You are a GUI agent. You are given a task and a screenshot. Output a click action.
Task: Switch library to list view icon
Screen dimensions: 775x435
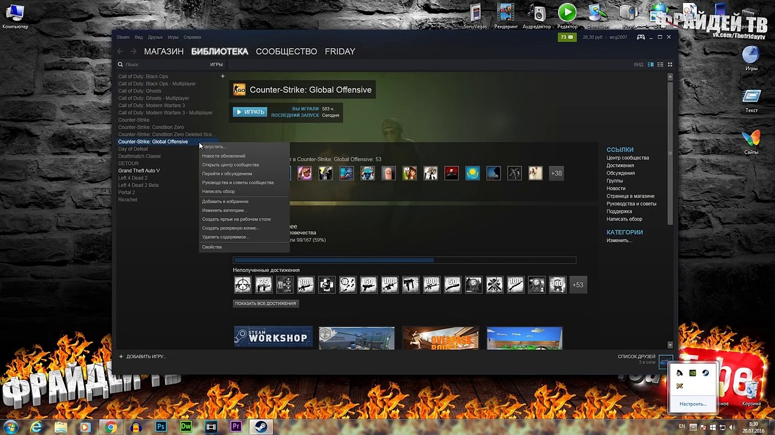point(660,64)
